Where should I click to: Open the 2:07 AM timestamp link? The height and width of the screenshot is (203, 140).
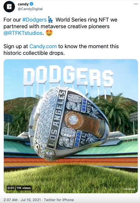pyautogui.click(x=10, y=200)
